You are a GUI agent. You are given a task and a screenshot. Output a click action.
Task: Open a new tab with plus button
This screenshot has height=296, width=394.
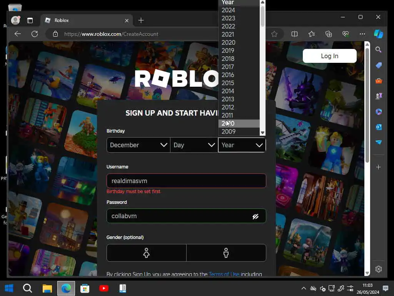141,20
